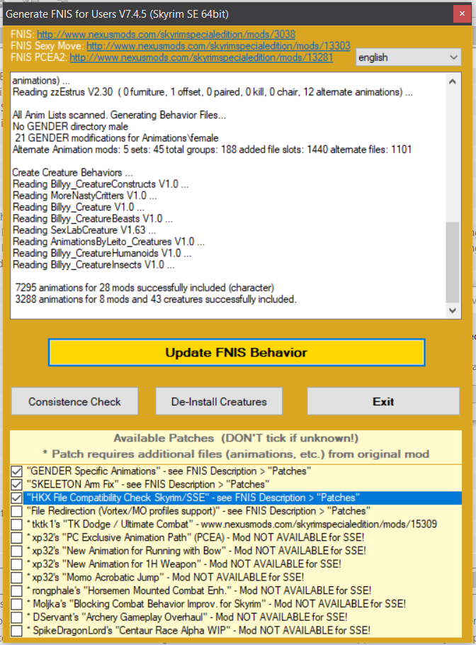Screen dimensions: 476x645
Task: Click the Exit button
Action: (x=383, y=401)
